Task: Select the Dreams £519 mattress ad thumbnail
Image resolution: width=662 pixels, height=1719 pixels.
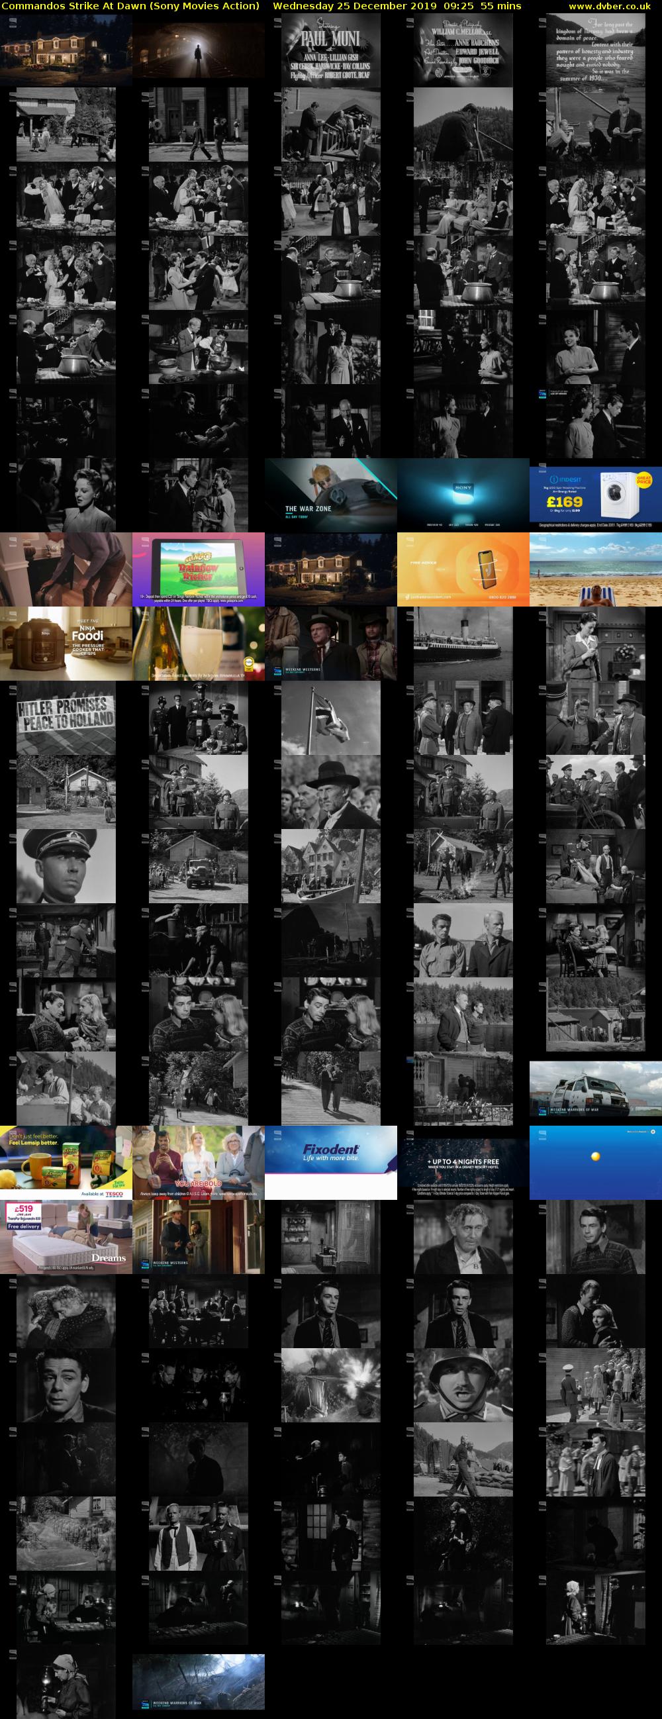Action: 66,1236
